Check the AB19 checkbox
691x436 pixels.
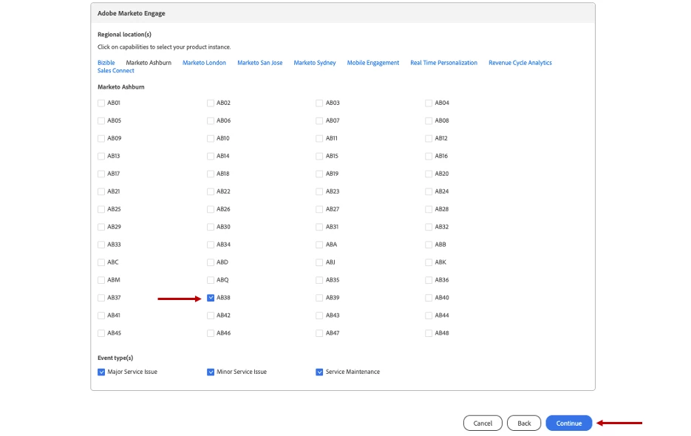point(319,174)
